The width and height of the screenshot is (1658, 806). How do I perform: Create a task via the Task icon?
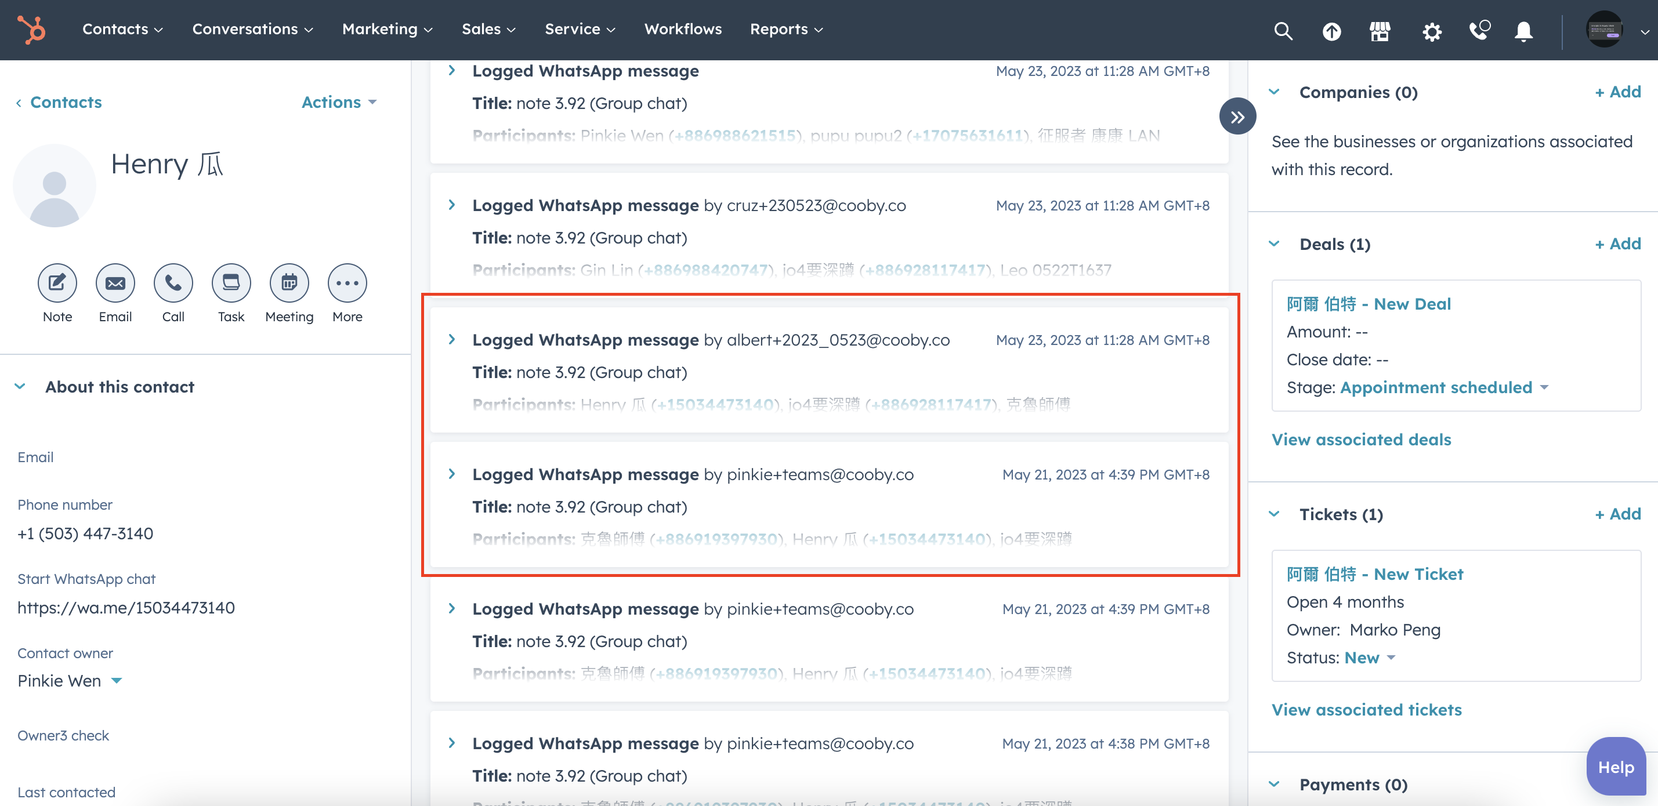[230, 283]
